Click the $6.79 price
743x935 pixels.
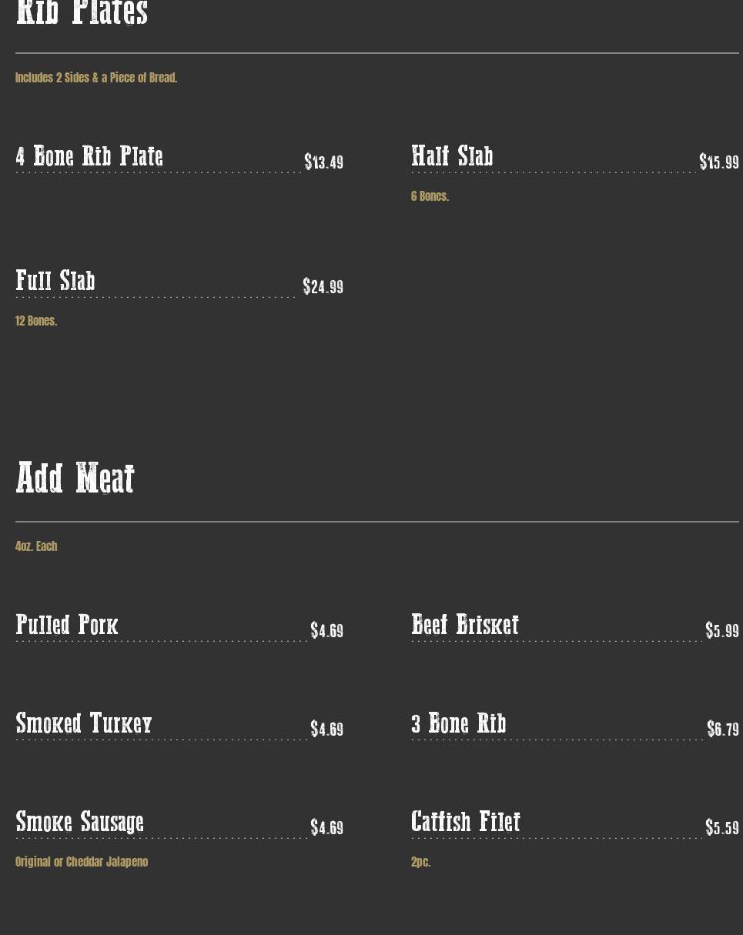point(722,730)
